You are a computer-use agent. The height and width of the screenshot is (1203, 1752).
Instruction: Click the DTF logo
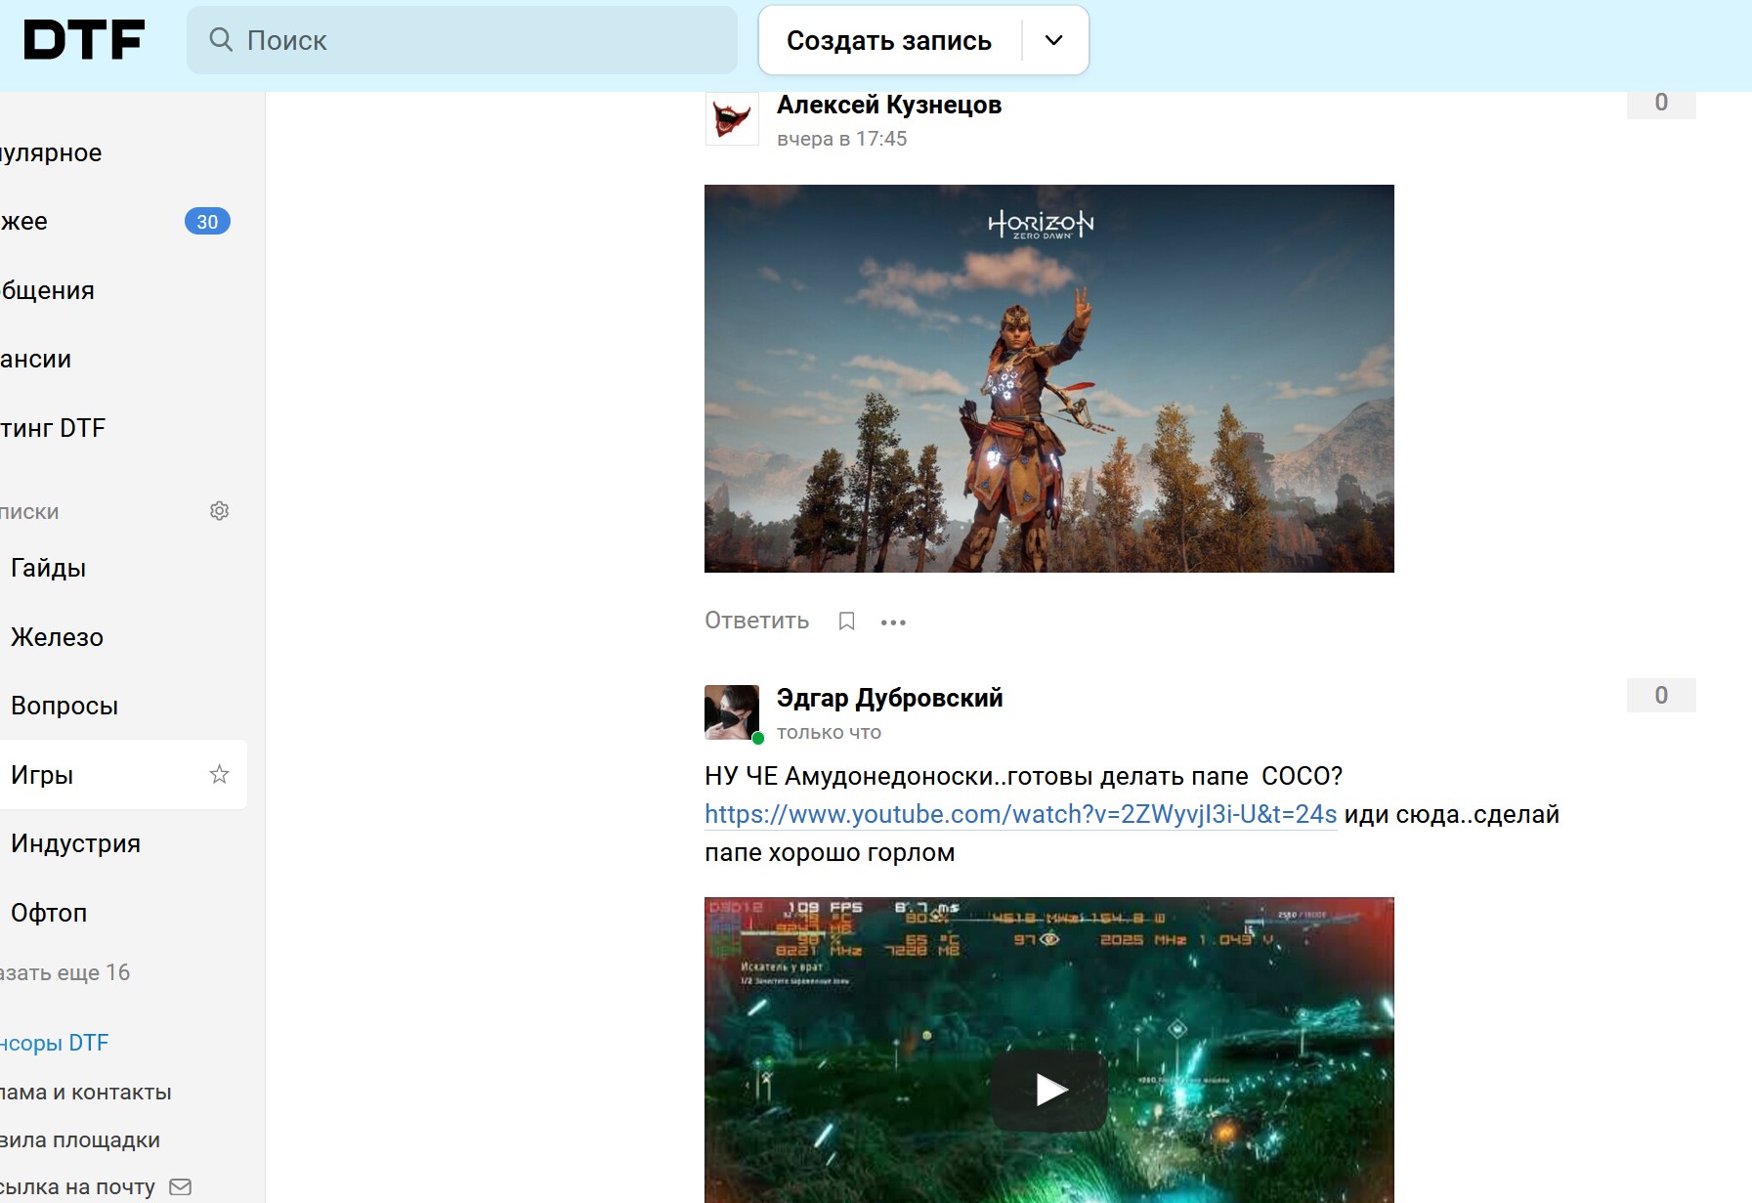84,40
